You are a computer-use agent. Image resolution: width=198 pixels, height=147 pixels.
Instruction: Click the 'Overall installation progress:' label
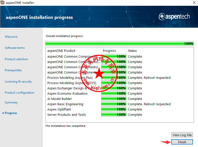coord(64,36)
